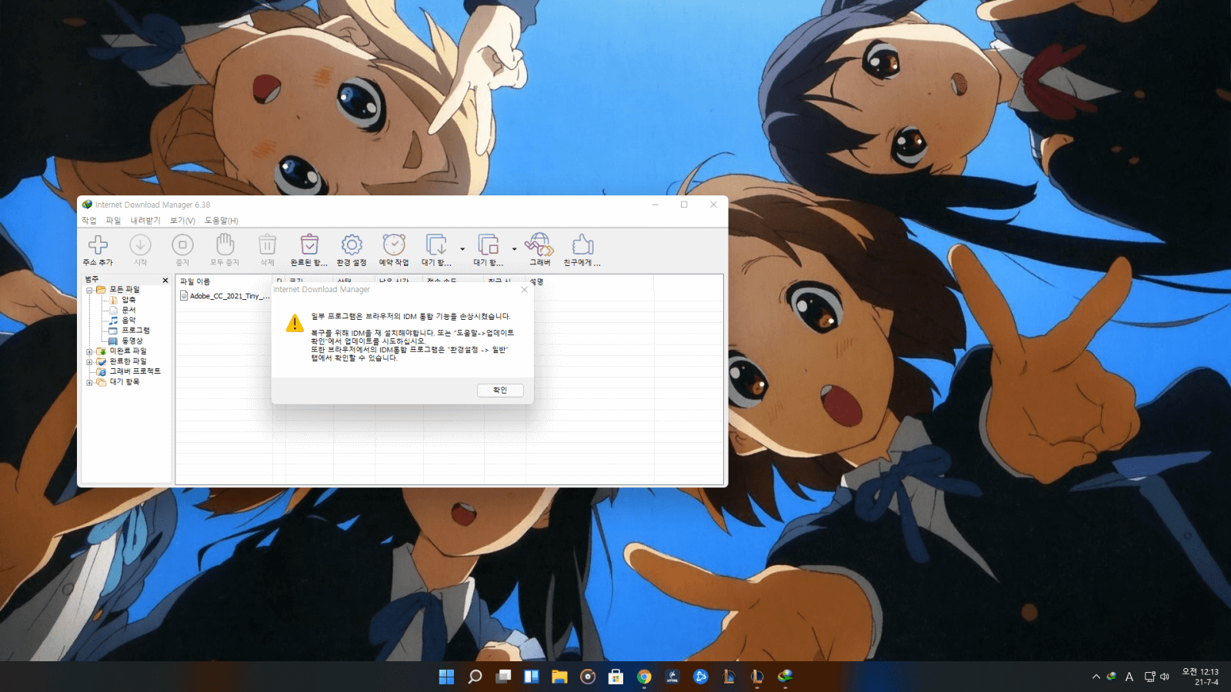Screen dimensions: 1231x692
Task: Click the 친구에게... thumbs-up icon
Action: [x=582, y=245]
